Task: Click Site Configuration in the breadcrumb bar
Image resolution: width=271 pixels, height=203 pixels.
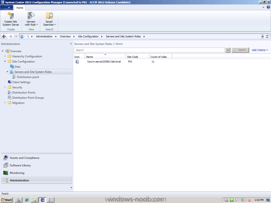Action: click(88, 36)
